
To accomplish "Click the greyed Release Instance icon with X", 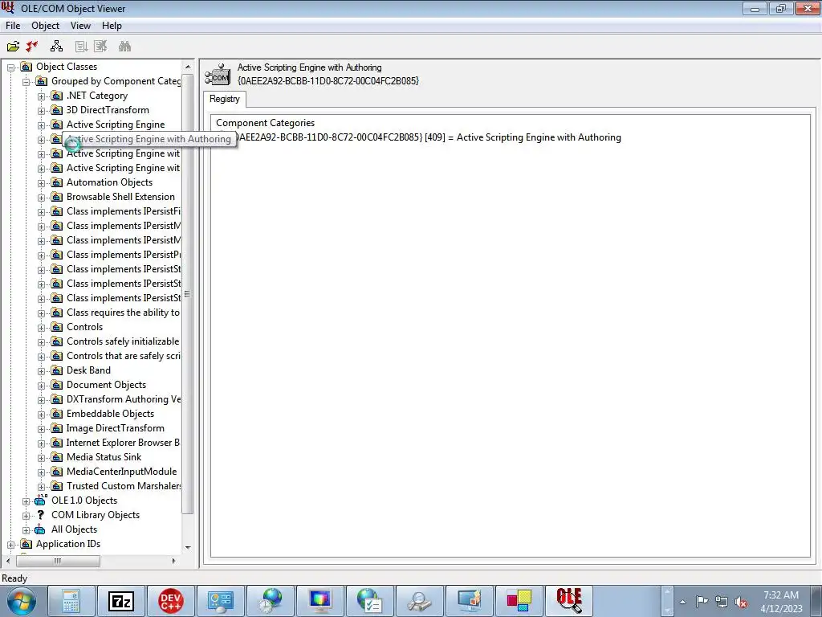I will 100,47.
